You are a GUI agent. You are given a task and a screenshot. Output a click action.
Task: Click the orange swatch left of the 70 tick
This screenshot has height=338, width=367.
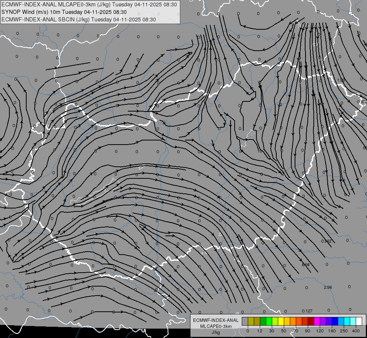click(x=293, y=321)
